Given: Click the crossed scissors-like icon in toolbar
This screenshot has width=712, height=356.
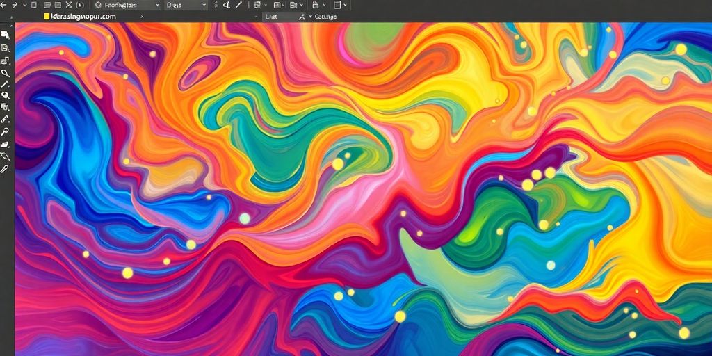Looking at the screenshot, I should [69, 5].
